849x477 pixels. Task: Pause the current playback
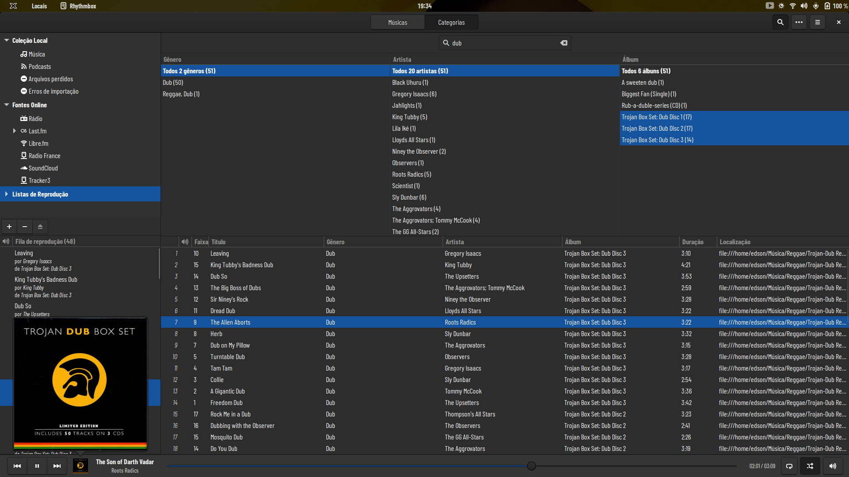coord(37,466)
